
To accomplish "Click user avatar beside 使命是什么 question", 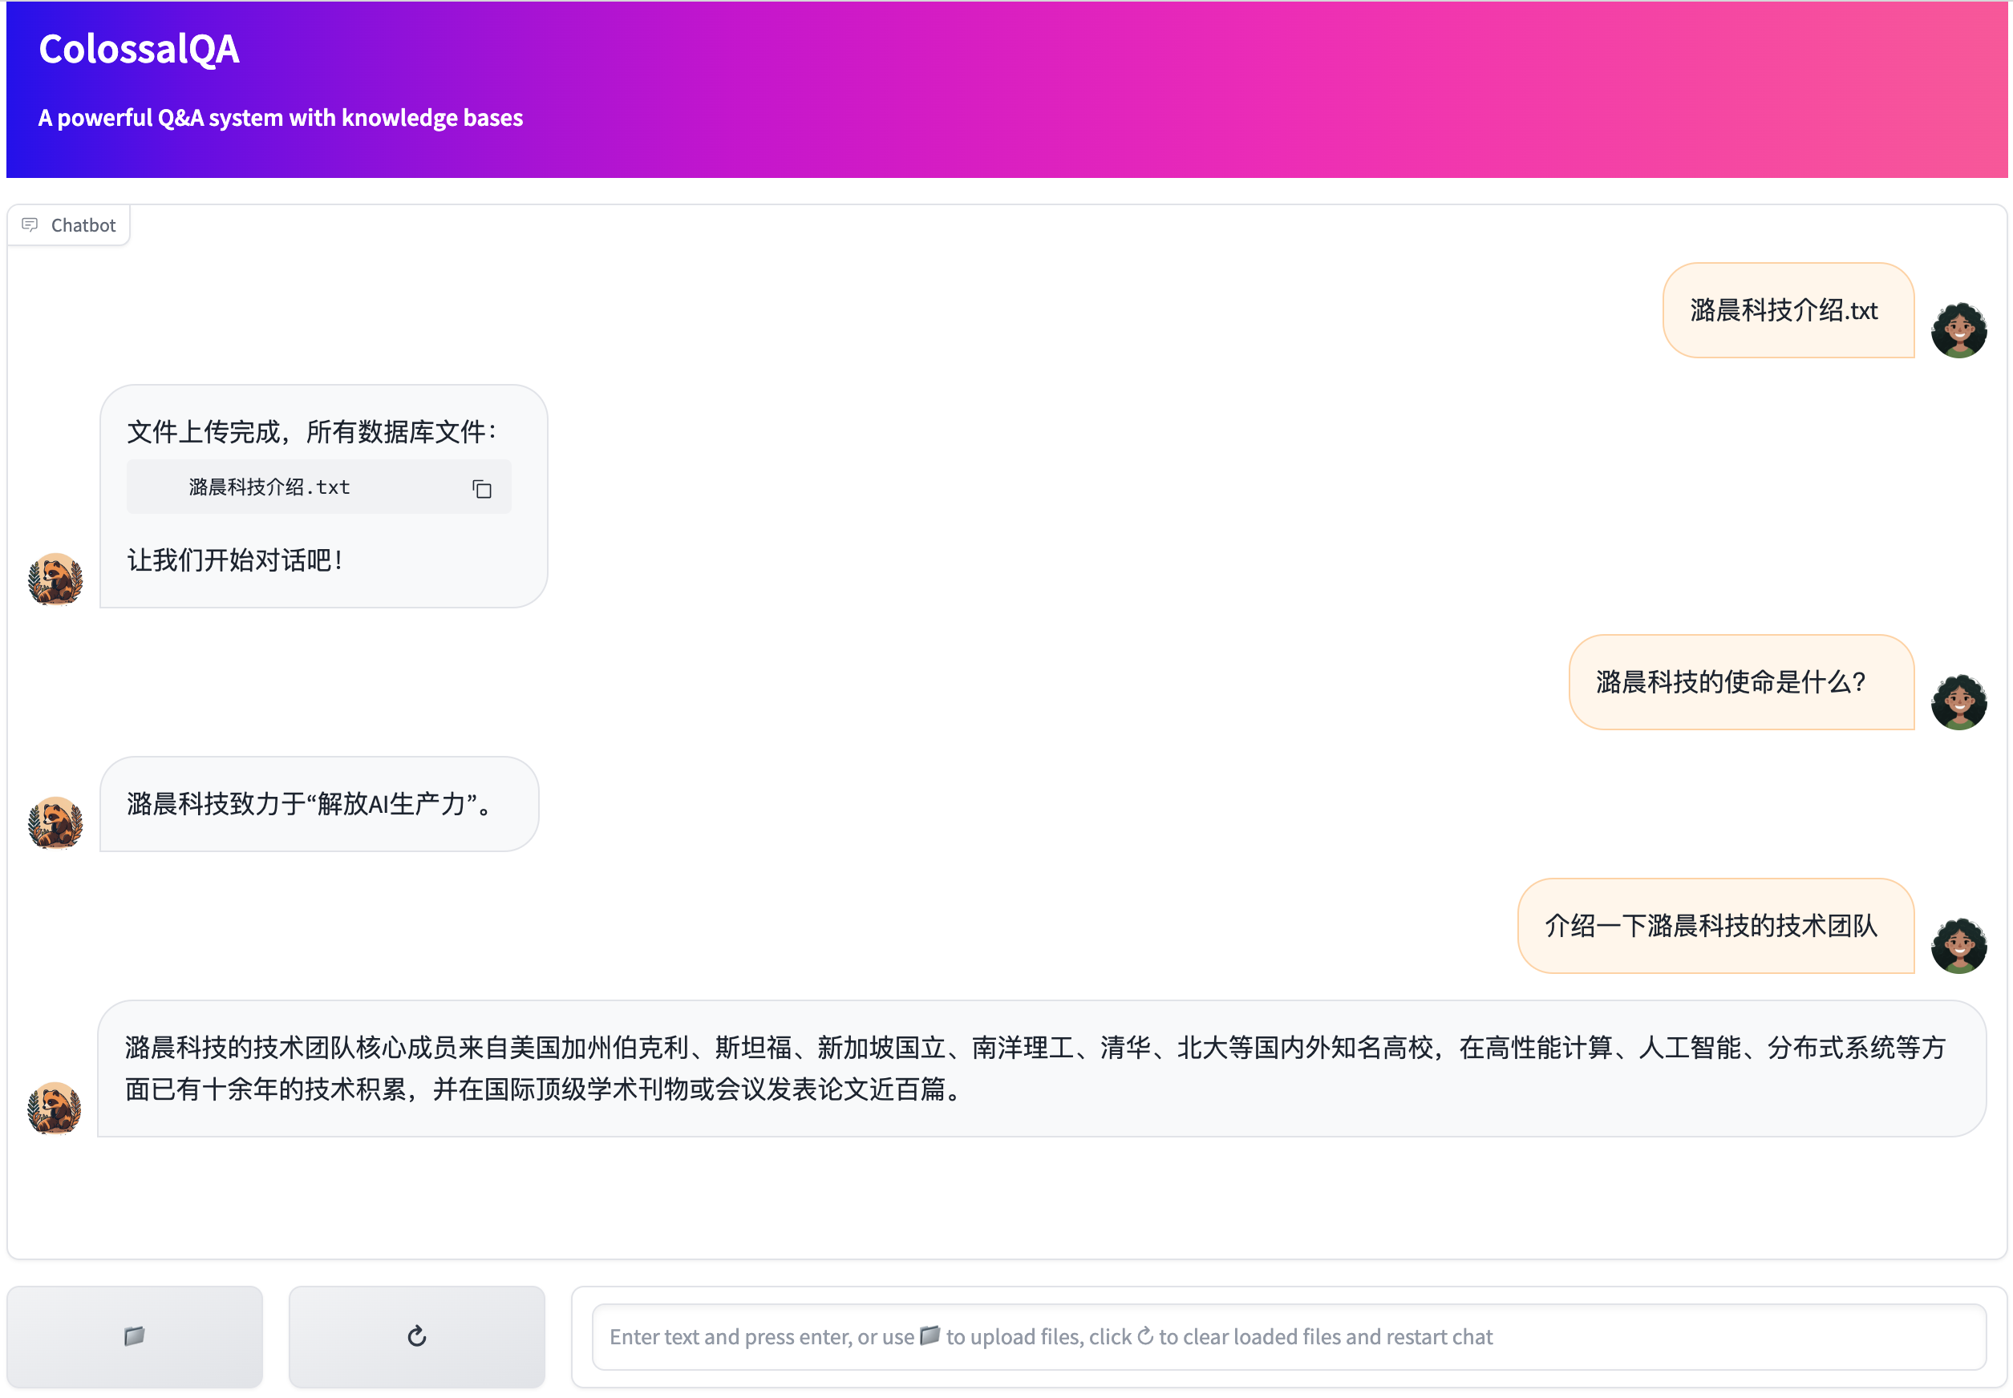I will [1958, 701].
